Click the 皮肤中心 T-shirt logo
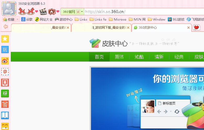The height and width of the screenshot is (130, 204). tap(95, 43)
